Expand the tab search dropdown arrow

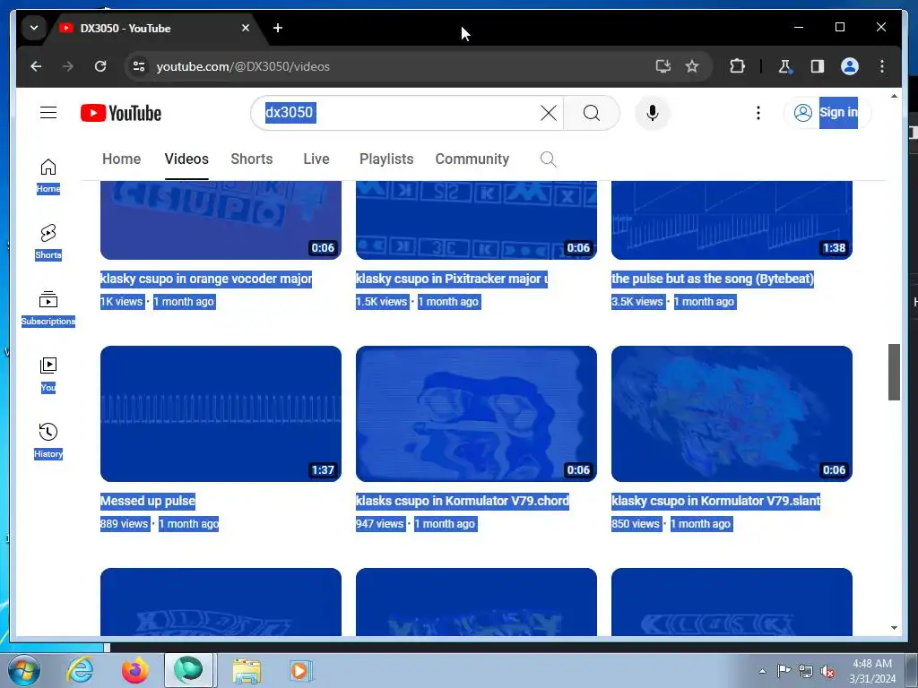(34, 28)
